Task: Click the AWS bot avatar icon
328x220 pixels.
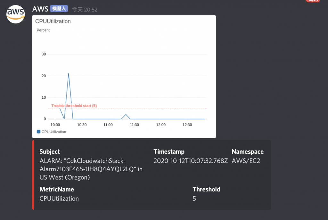Action: click(16, 14)
